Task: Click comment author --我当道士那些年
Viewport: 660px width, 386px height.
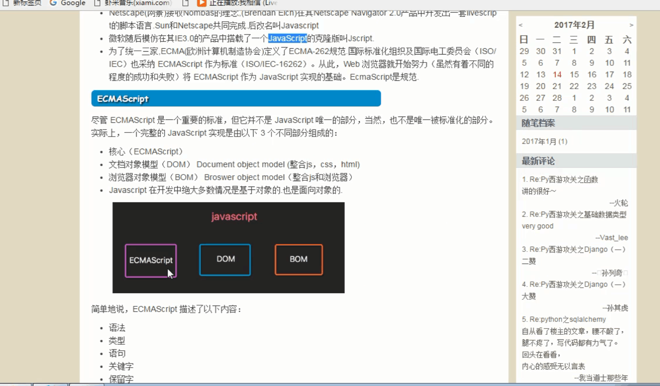Action: tap(601, 378)
